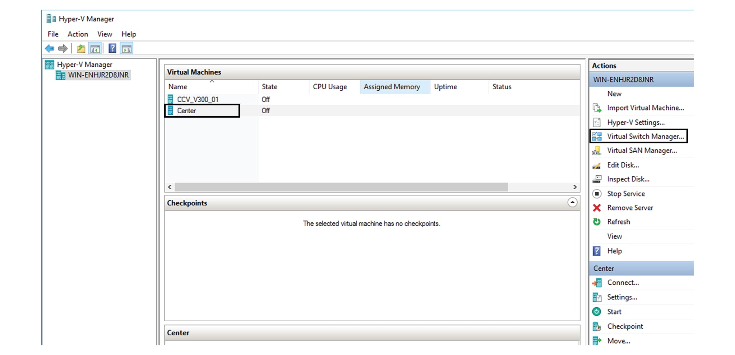Open the New submenu in Actions pane
735x355 pixels.
[614, 94]
